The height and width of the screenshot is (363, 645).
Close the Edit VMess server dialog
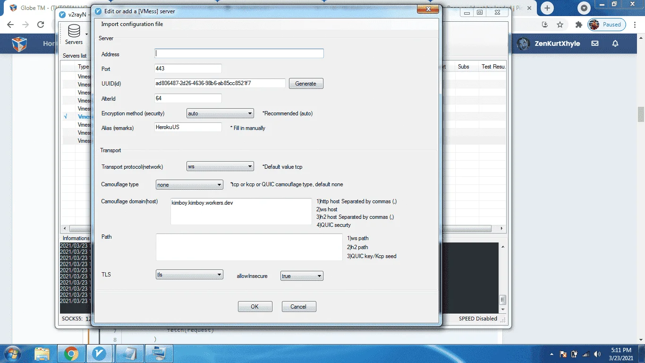point(429,9)
